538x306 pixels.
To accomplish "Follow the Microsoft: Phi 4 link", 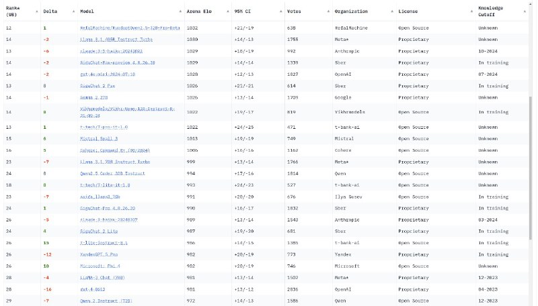I will tap(100, 266).
